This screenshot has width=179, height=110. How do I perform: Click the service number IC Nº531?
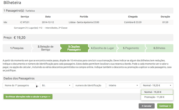click(25, 22)
